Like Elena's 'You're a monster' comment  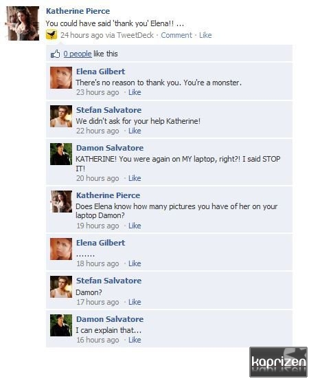(x=135, y=92)
